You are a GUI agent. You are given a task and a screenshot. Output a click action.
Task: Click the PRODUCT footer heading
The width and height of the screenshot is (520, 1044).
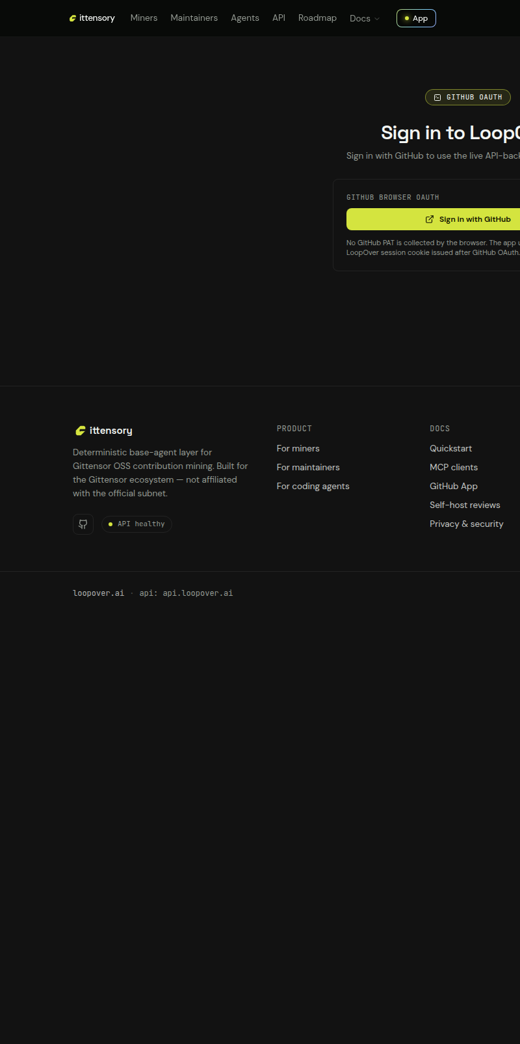click(294, 429)
